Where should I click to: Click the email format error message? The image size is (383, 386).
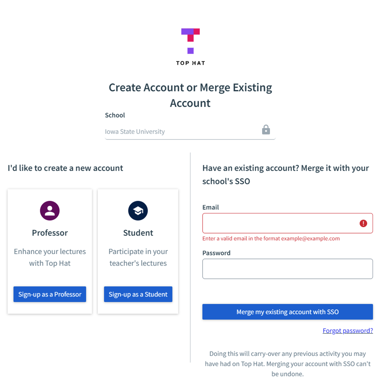[x=271, y=238]
